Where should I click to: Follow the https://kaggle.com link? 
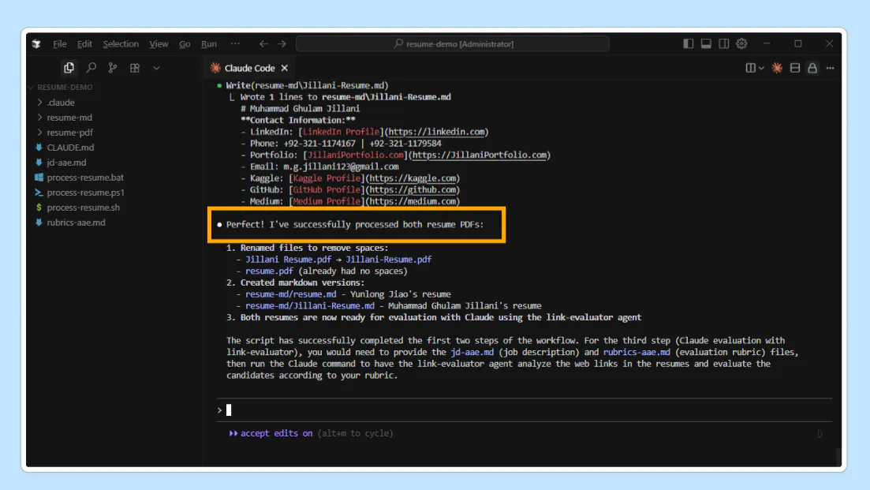click(x=413, y=178)
